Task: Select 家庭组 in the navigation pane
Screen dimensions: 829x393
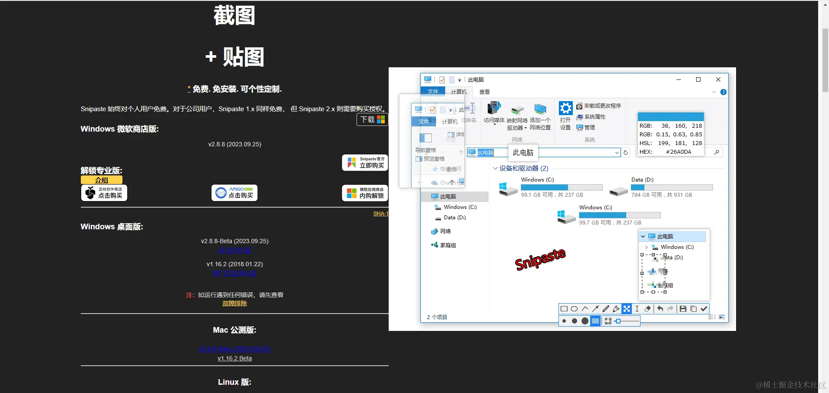Action: coord(443,245)
